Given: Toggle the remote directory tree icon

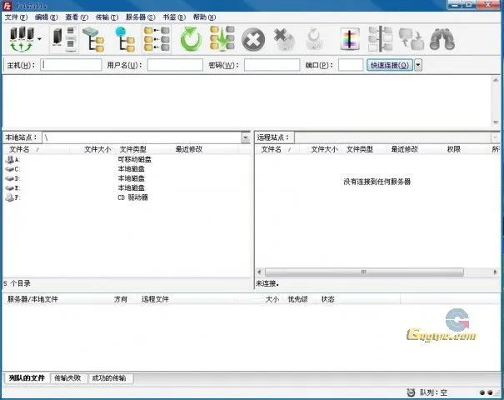Looking at the screenshot, I should [125, 38].
